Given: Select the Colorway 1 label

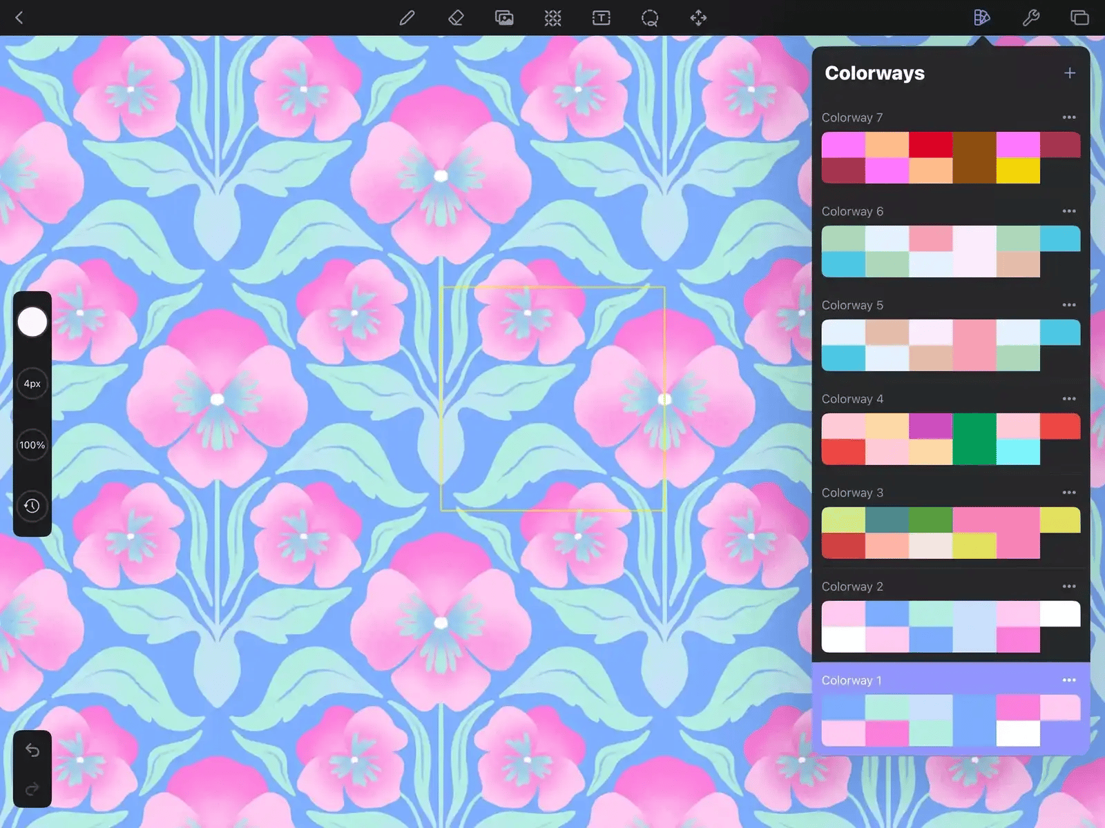Looking at the screenshot, I should pyautogui.click(x=852, y=681).
